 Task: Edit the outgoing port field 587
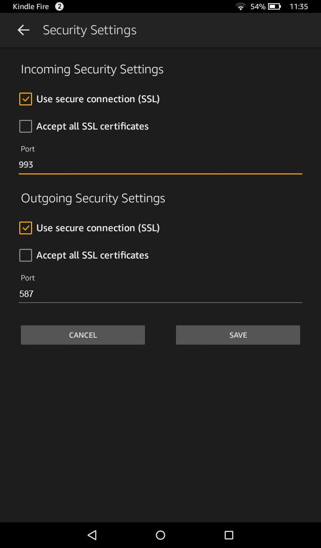pos(160,294)
